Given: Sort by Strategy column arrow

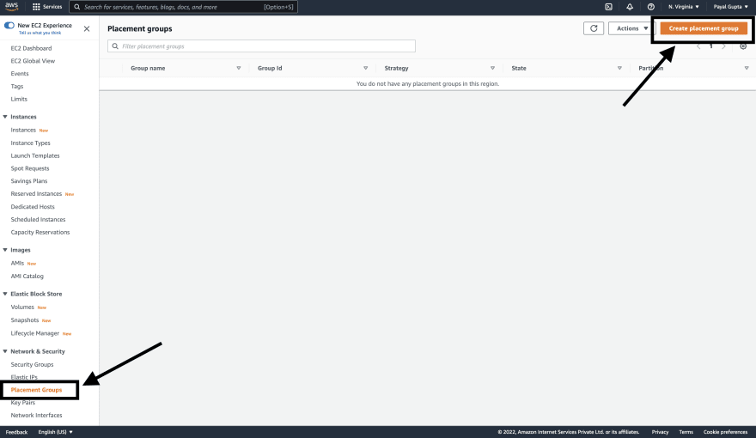Looking at the screenshot, I should pyautogui.click(x=492, y=68).
